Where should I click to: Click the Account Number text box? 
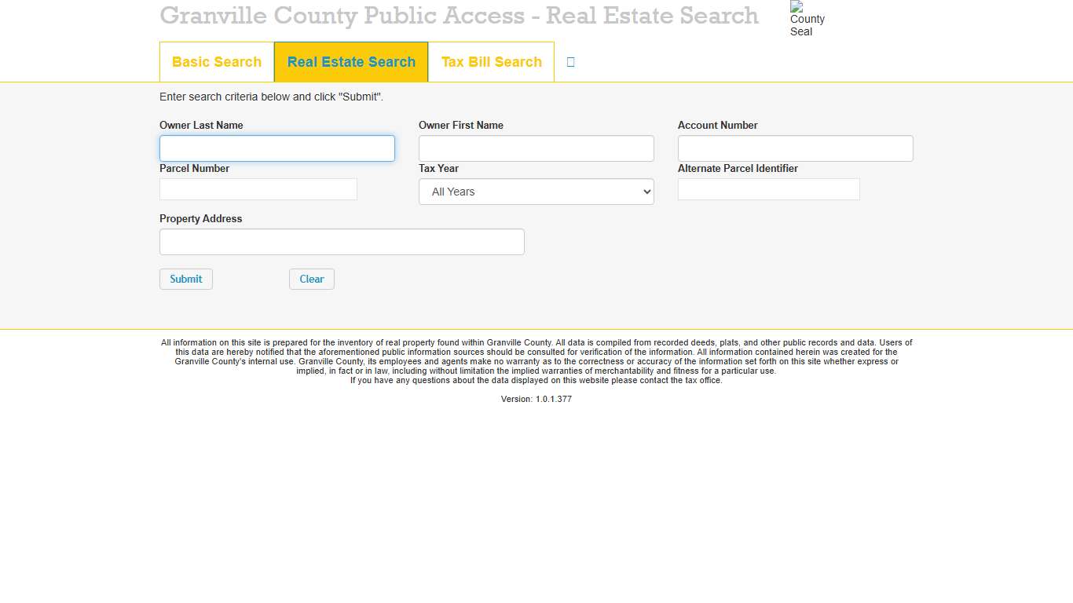point(795,148)
